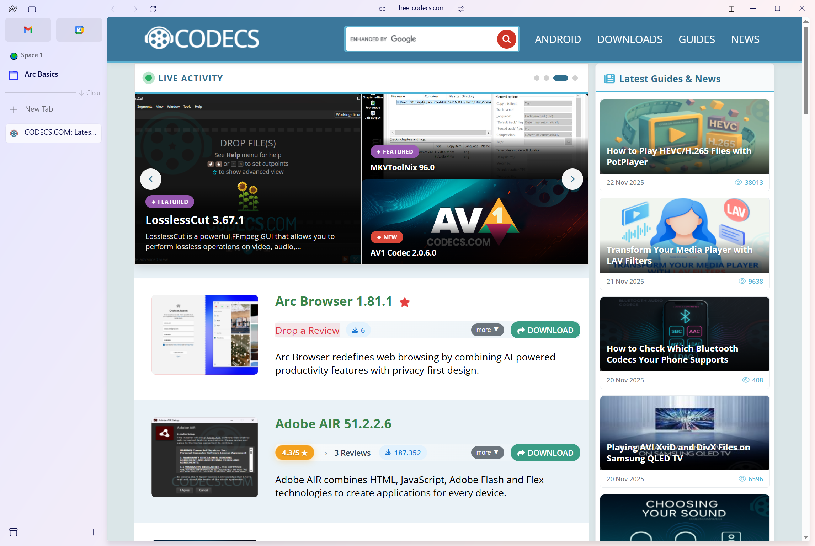Click the Drop a Review link
Viewport: 815px width, 546px height.
pyautogui.click(x=307, y=331)
